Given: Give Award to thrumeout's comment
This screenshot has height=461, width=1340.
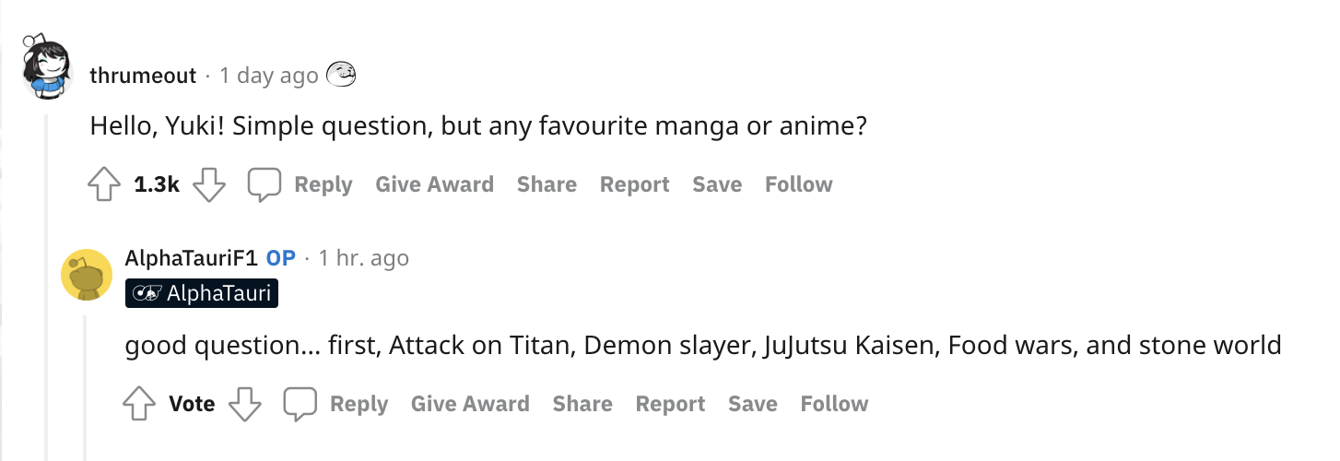Looking at the screenshot, I should [x=434, y=184].
